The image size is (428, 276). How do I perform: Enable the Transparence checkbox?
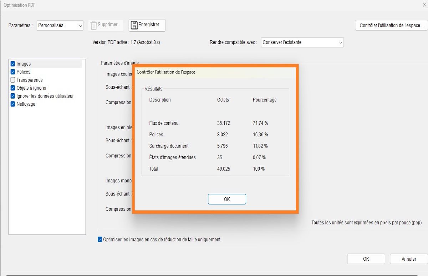click(13, 80)
